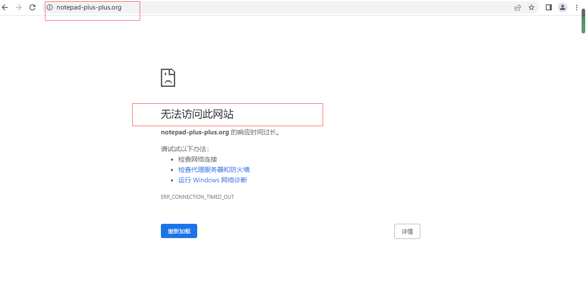Share this page icon
Viewport: 586px width, 283px height.
518,7
